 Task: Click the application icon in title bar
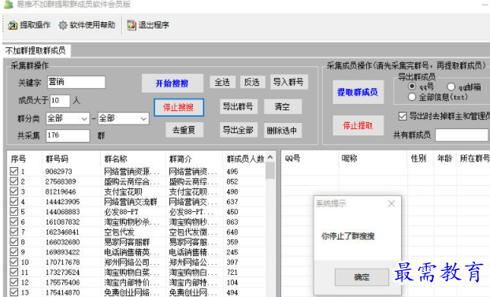pos(8,4)
